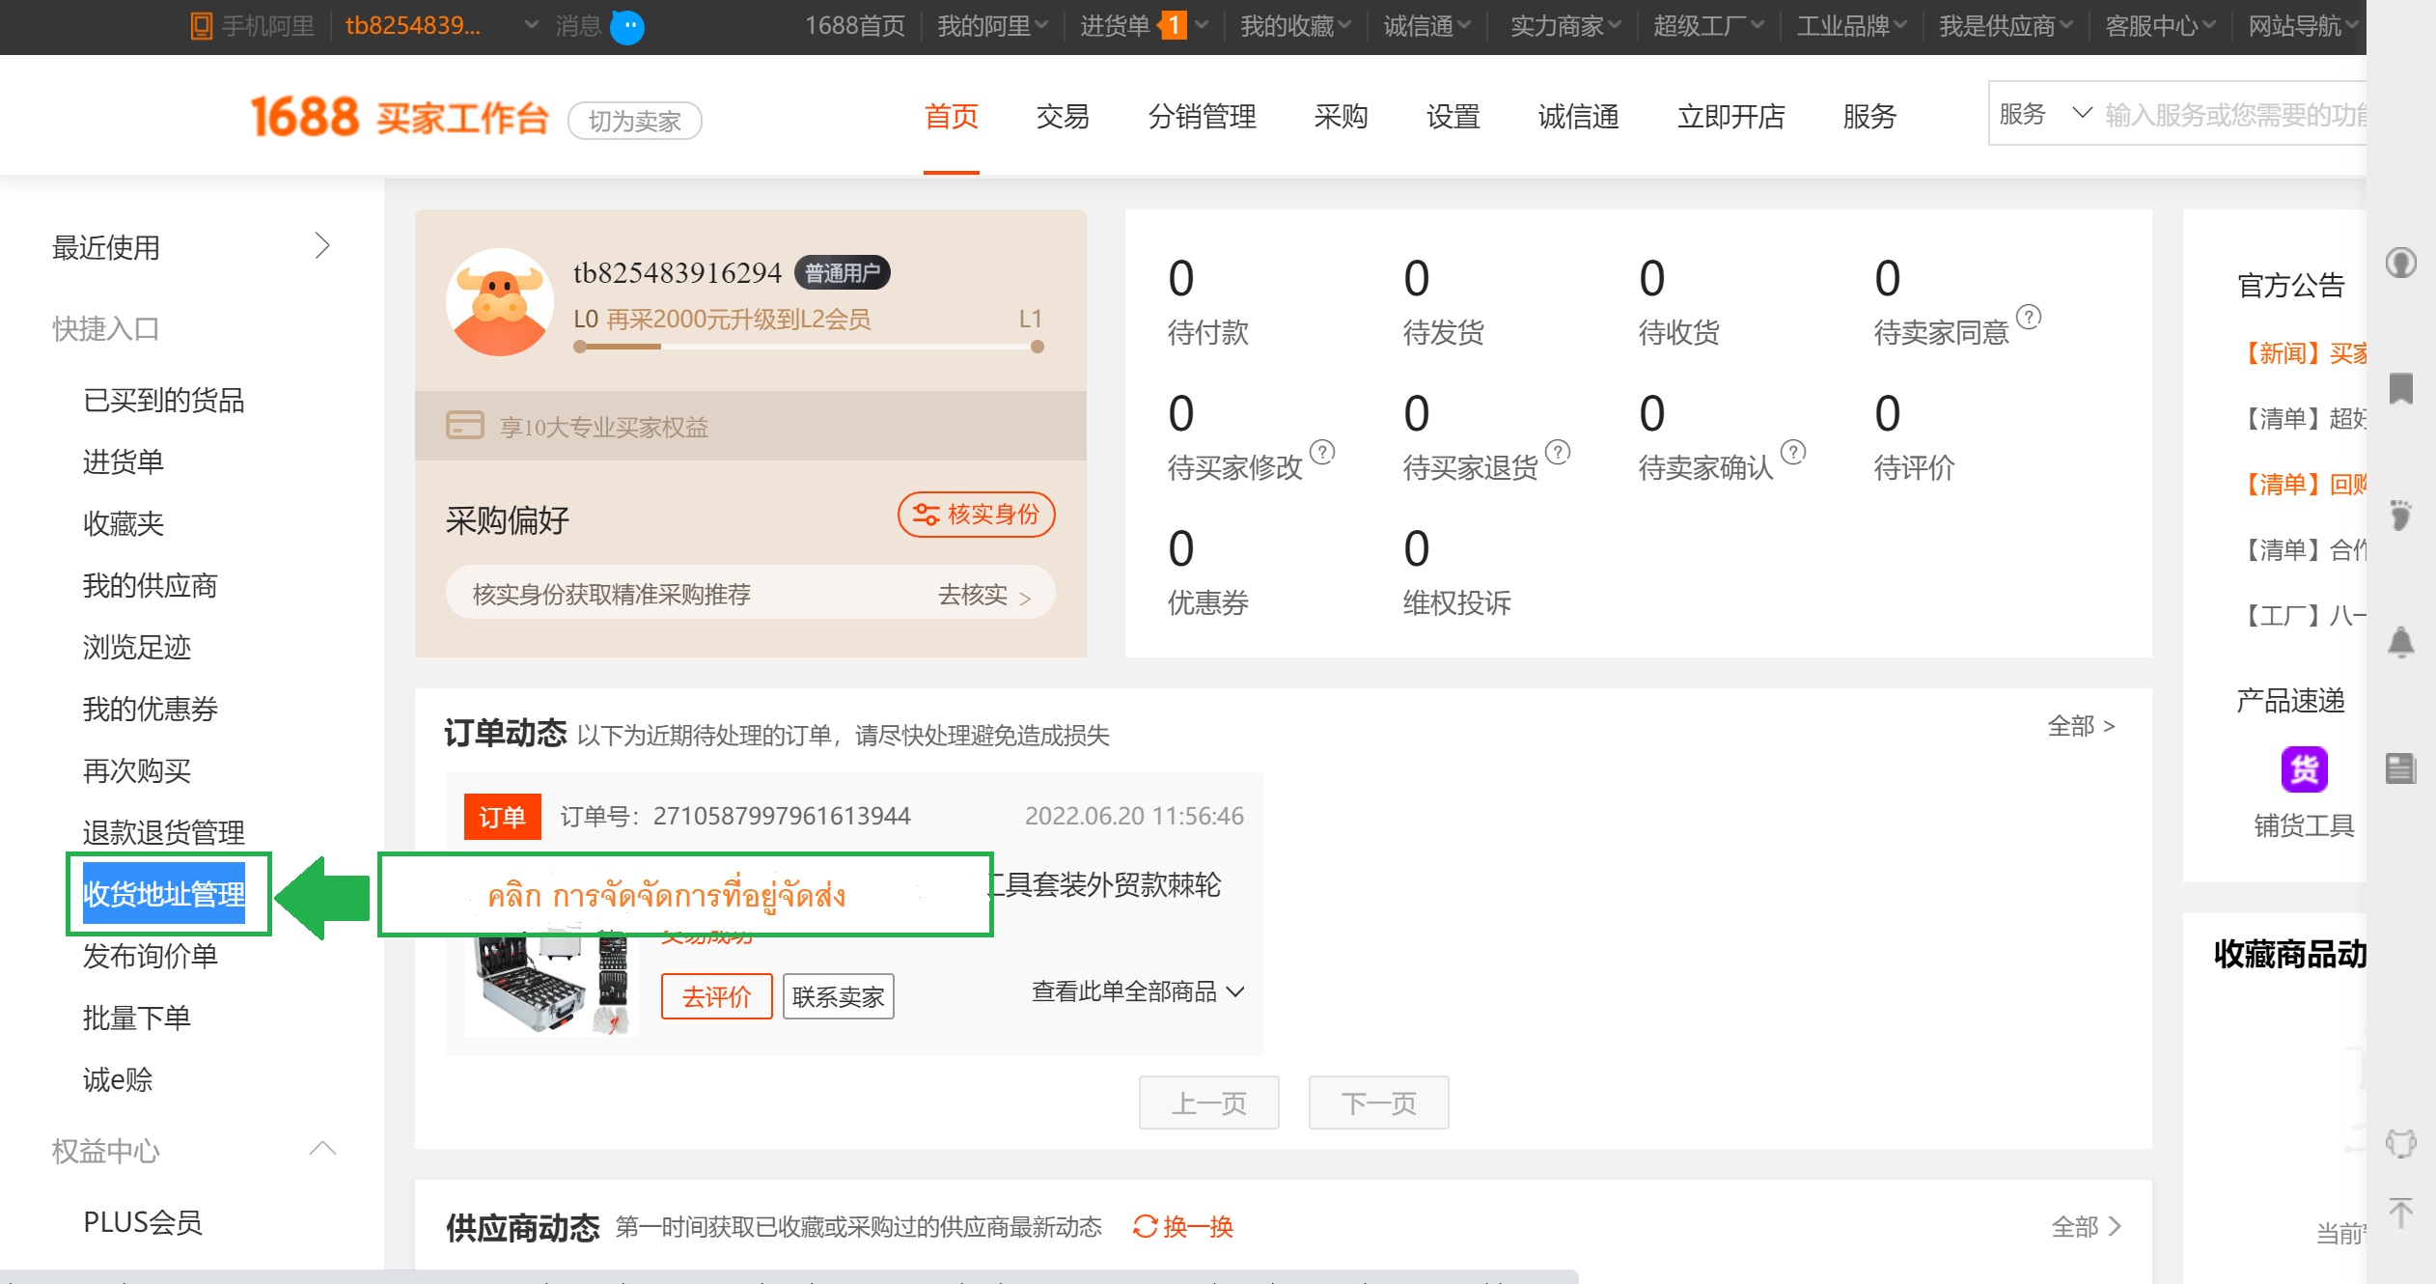Viewport: 2436px width, 1284px height.
Task: Expand the 最近使用 section arrow
Action: (322, 246)
